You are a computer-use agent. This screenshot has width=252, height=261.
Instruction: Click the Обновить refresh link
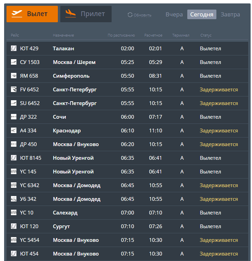tap(142, 15)
